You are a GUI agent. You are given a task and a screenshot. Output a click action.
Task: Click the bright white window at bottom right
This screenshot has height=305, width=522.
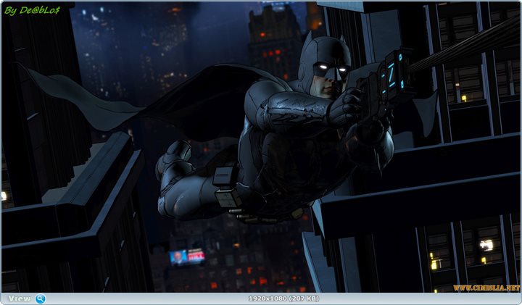(486, 246)
